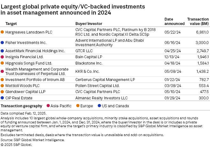The height and width of the screenshot is (150, 210).
Task: Click the blue dot beside AssetMark Financial Holdings
Action: (3, 51)
